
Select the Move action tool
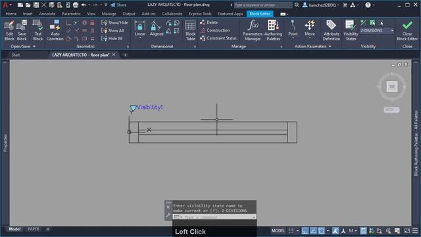pyautogui.click(x=310, y=28)
